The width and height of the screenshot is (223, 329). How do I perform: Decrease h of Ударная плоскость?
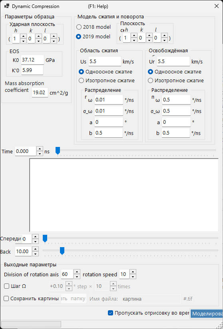point(23,41)
